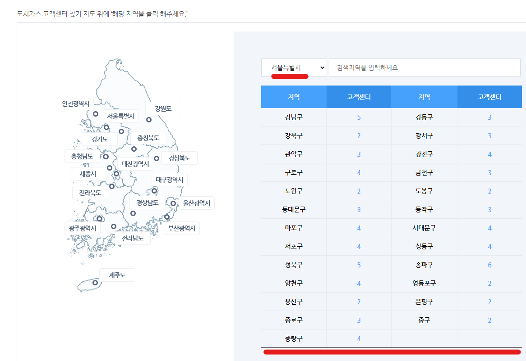Select the 서울특별시 marker on the map
526x361 pixels.
pyautogui.click(x=107, y=127)
